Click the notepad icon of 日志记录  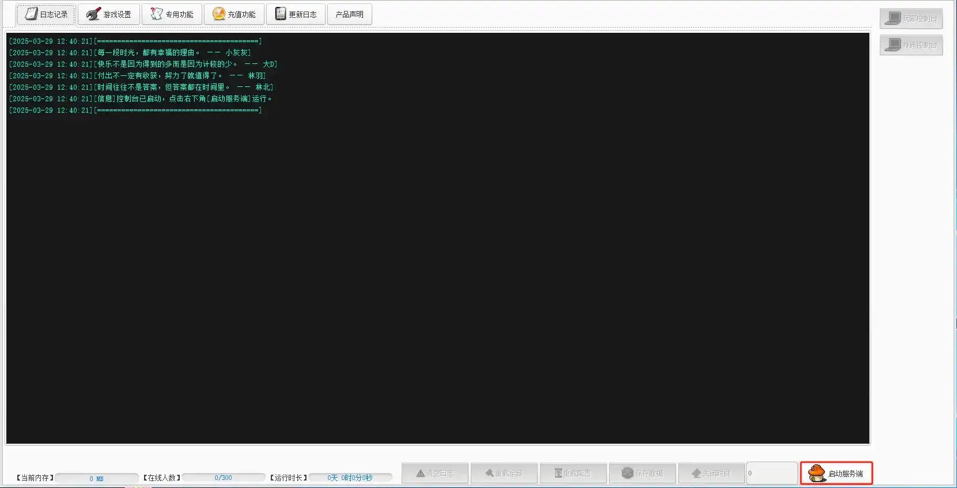(x=31, y=14)
